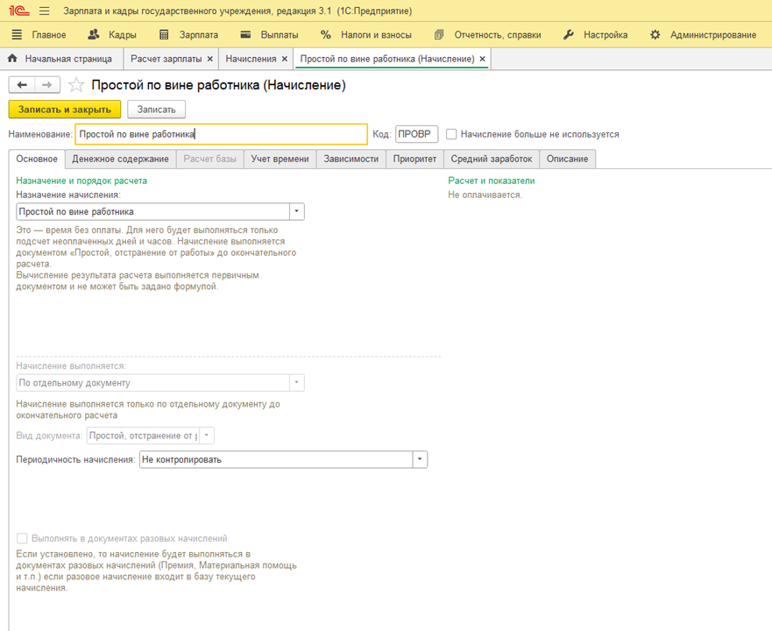This screenshot has width=772, height=631.
Task: Switch to the Приоритет tab
Action: coord(414,160)
